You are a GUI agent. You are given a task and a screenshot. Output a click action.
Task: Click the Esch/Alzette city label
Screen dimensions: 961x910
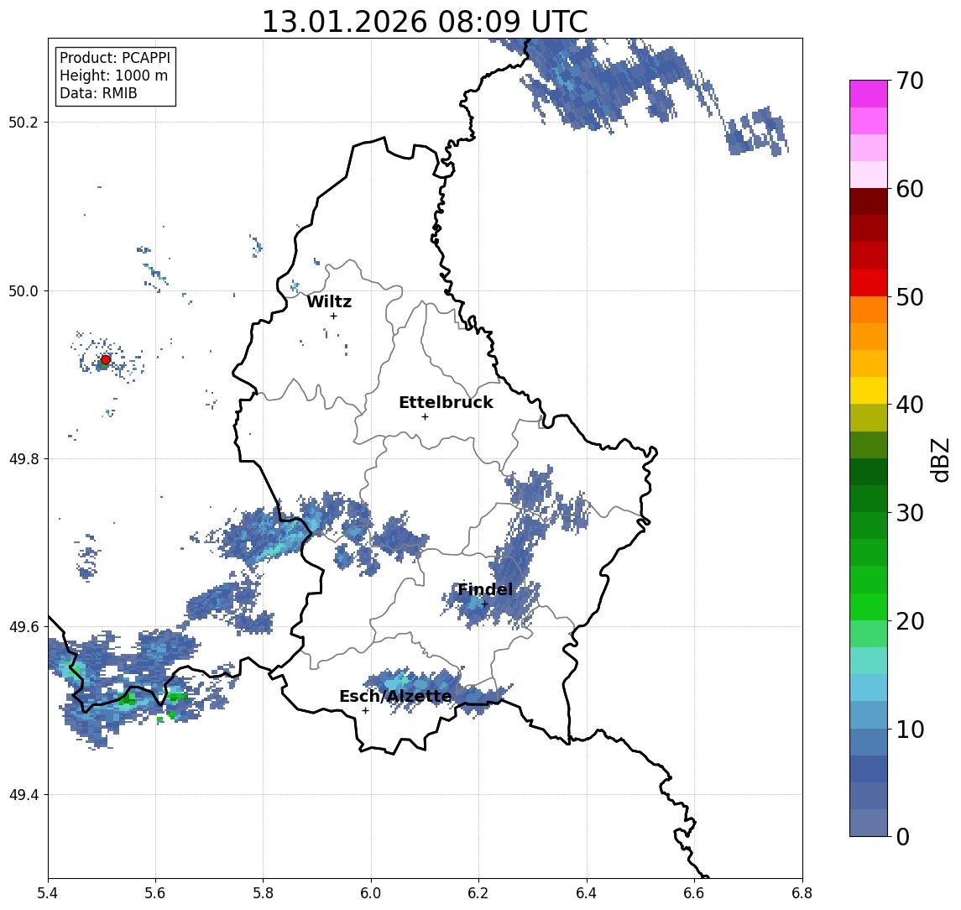(395, 697)
